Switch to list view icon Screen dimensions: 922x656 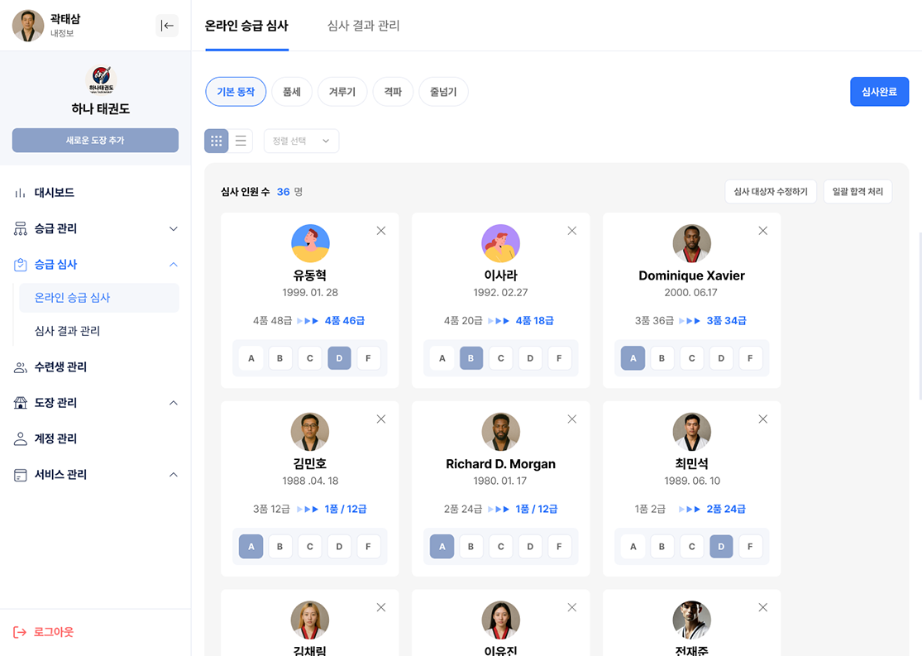coord(241,141)
